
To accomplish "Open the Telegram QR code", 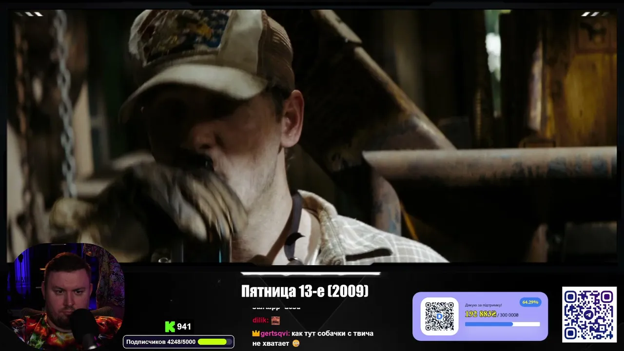I will pyautogui.click(x=589, y=314).
